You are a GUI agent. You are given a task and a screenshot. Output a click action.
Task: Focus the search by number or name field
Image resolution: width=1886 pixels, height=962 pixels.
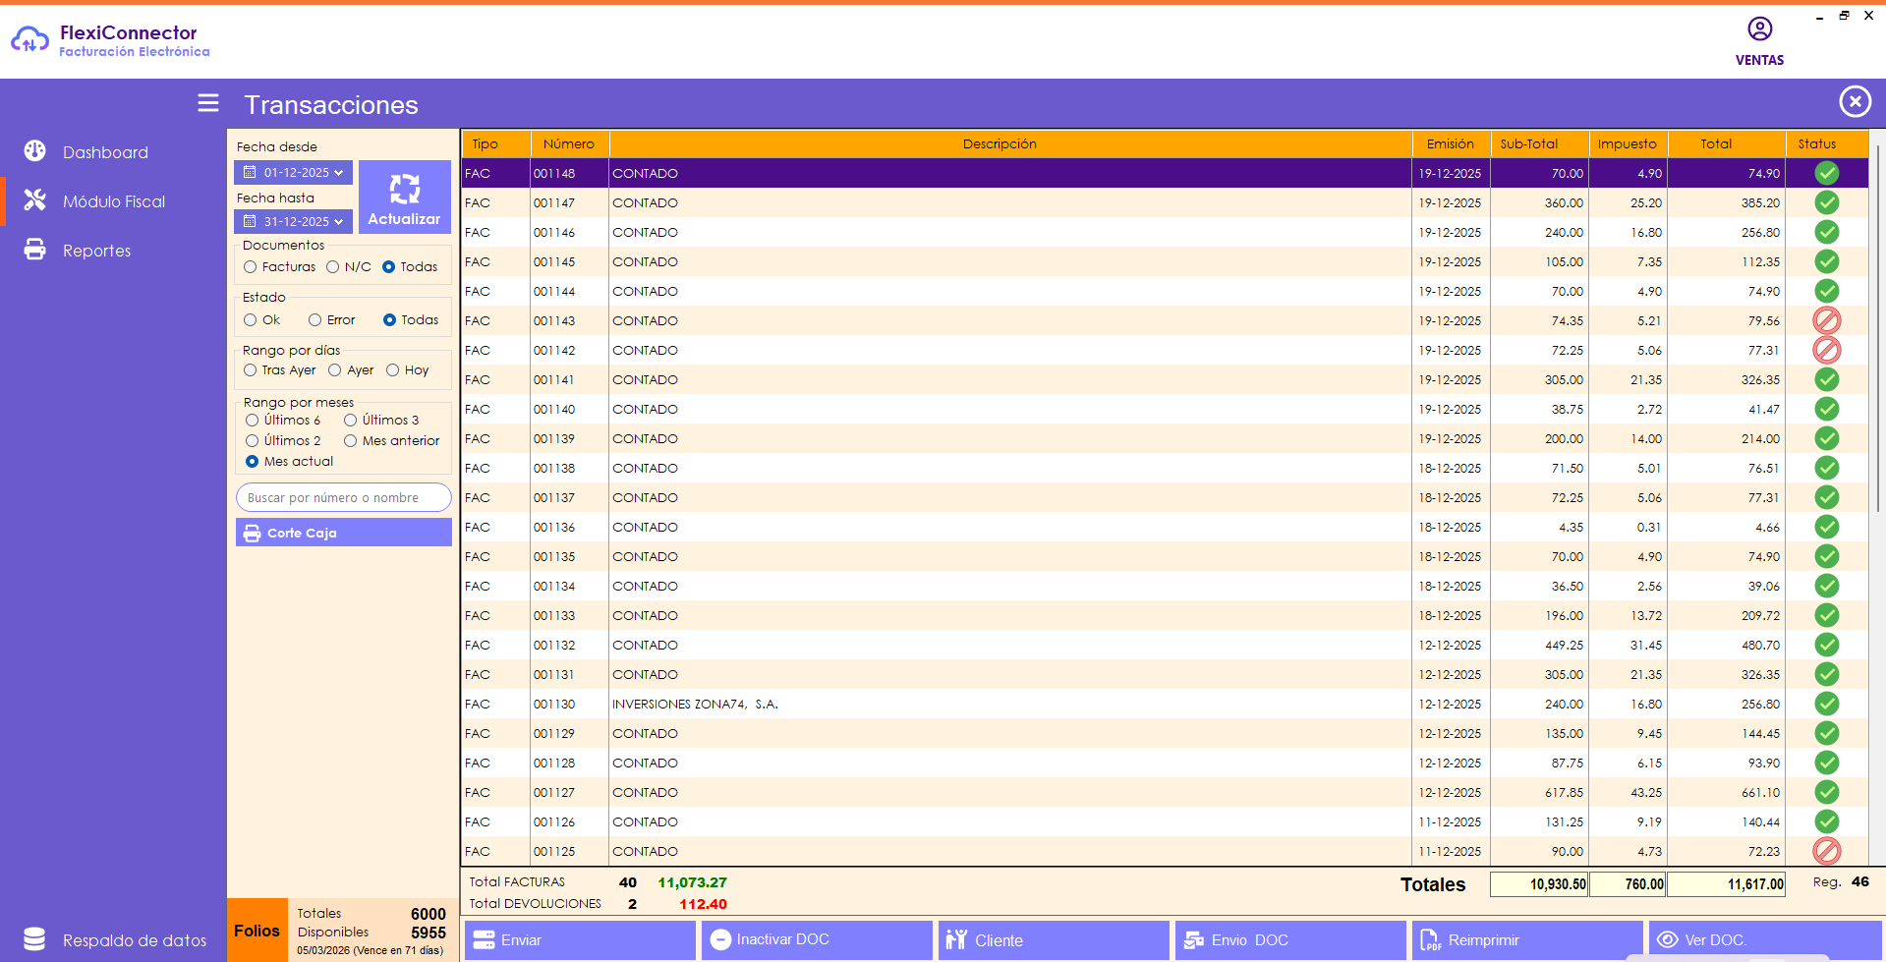[x=343, y=498]
